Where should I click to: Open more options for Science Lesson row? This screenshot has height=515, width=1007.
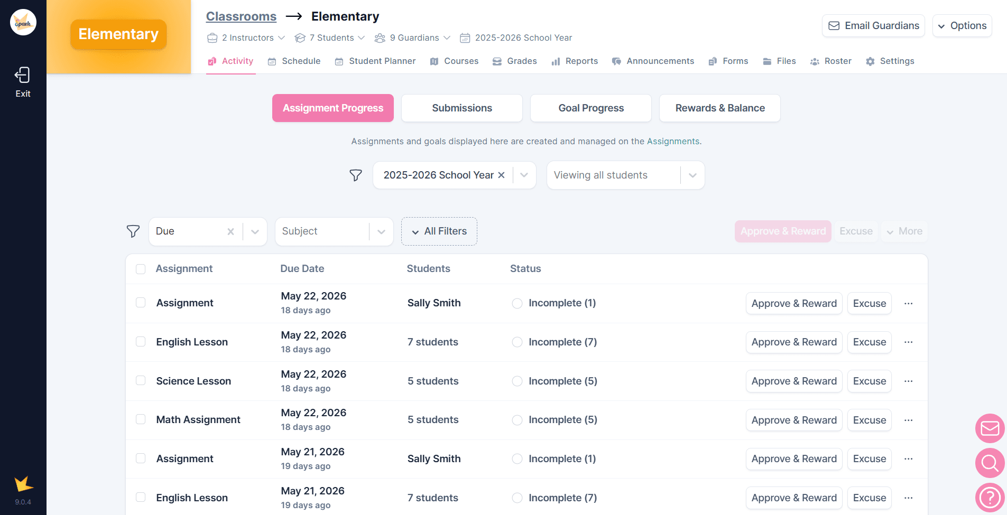(x=908, y=381)
